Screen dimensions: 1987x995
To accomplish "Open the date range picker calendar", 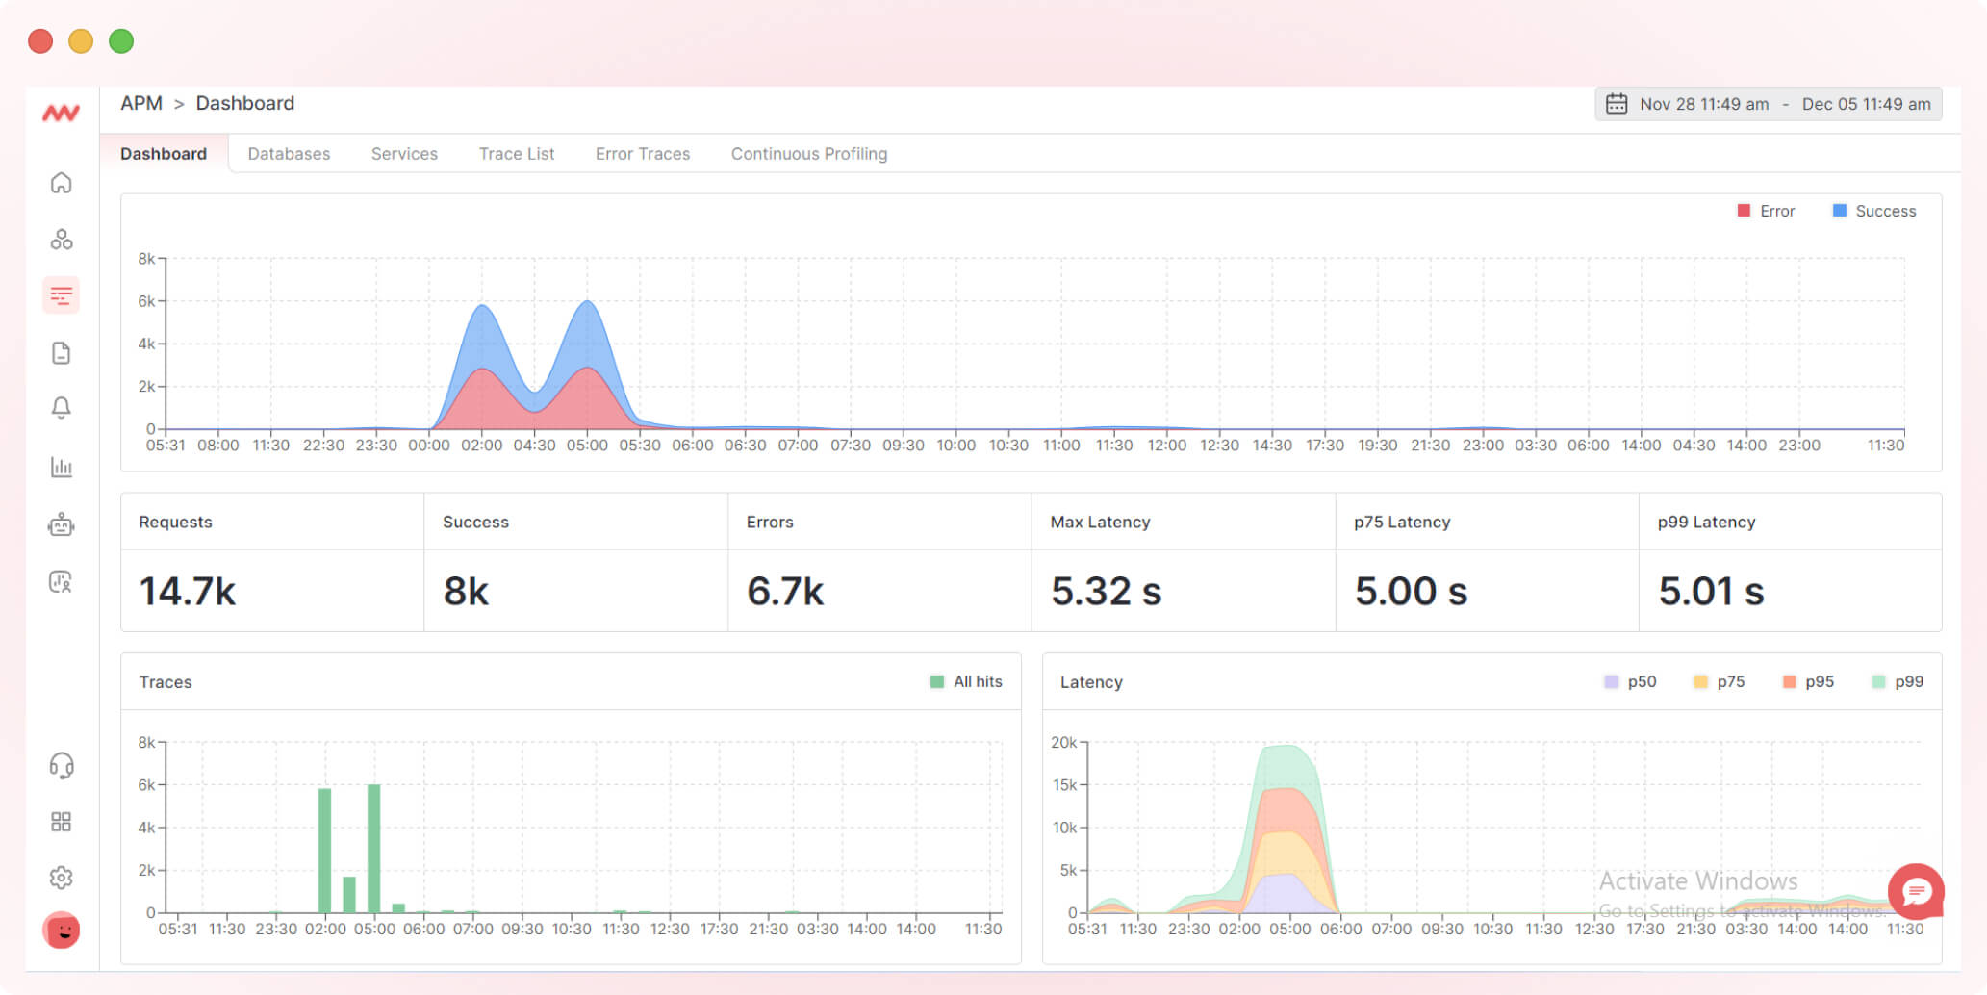I will 1619,103.
